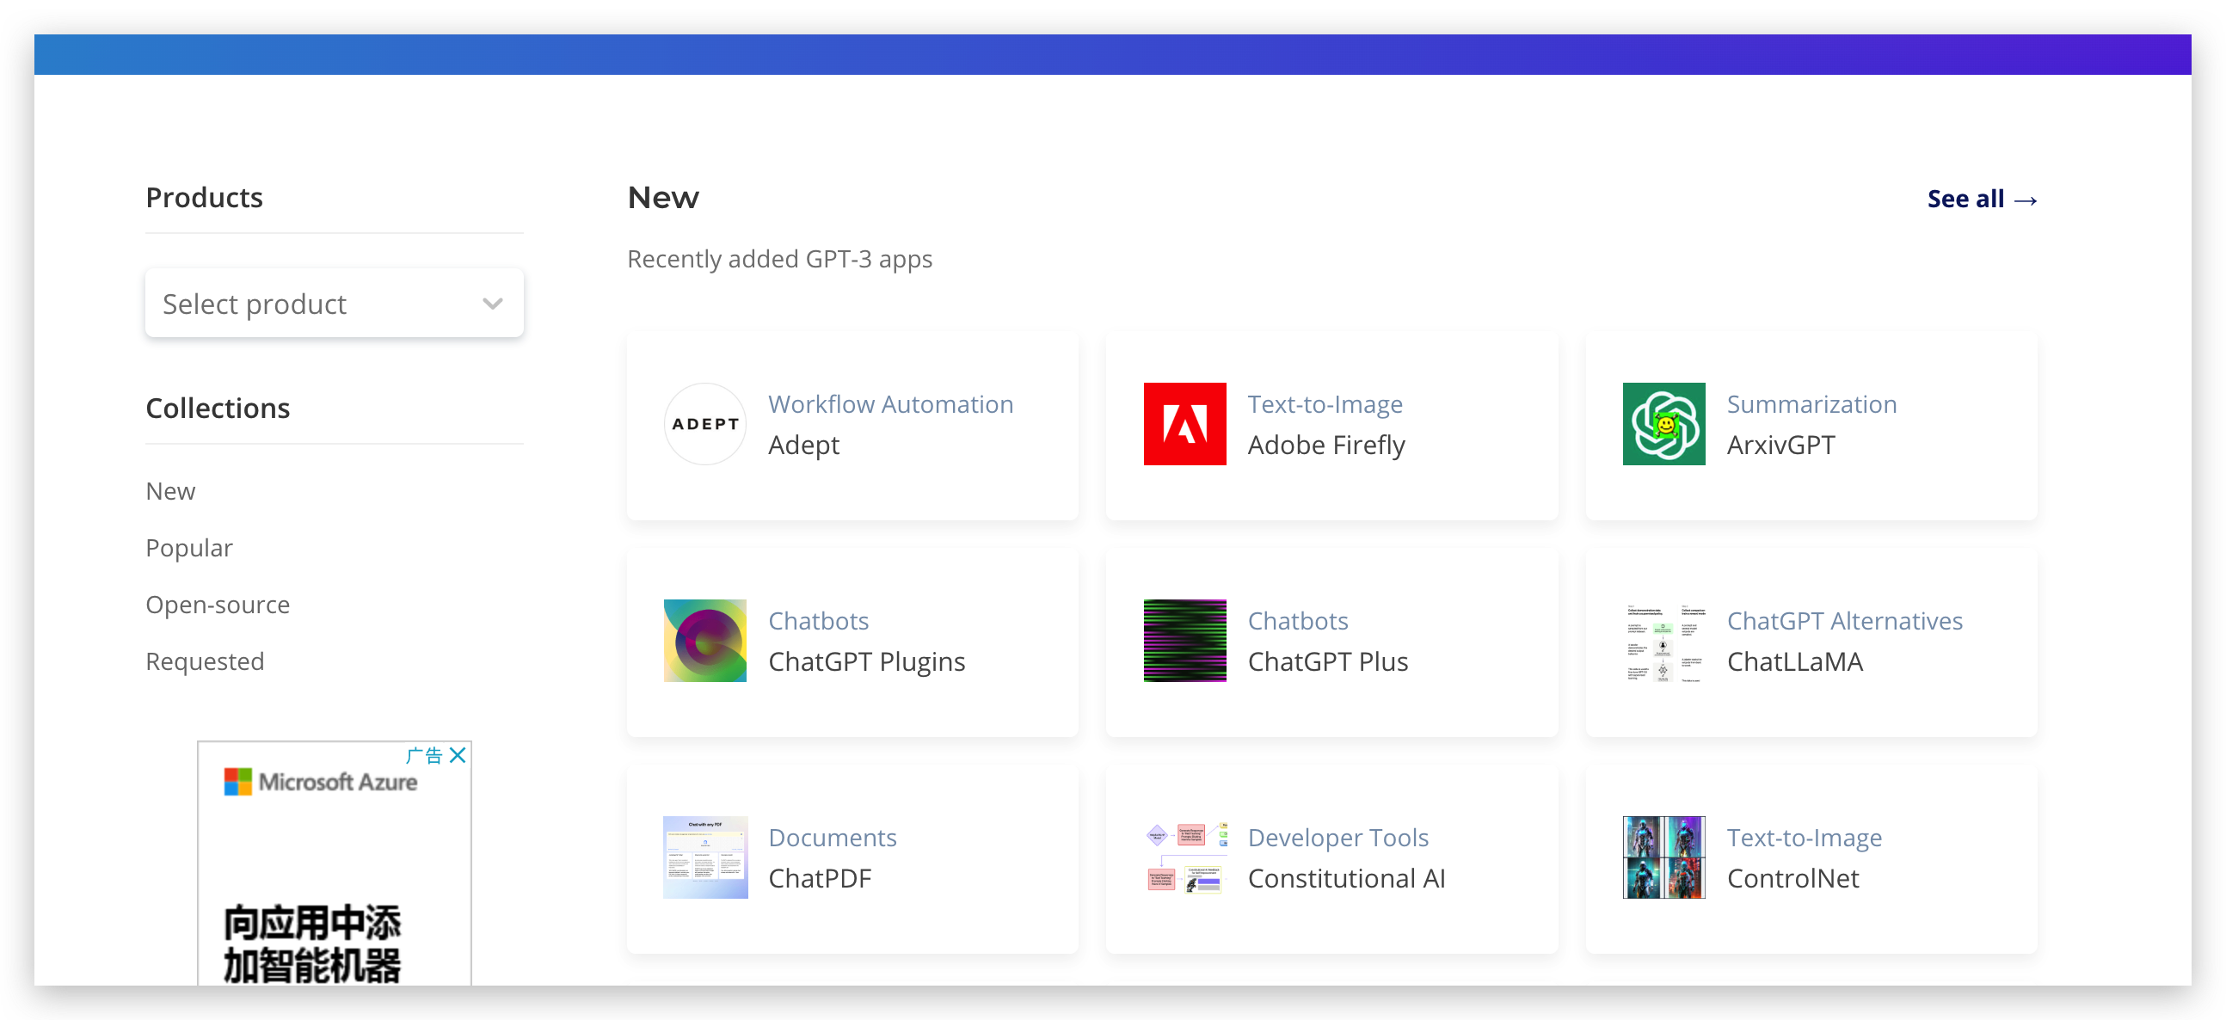Open the Constitutional AI flowchart thumbnail
This screenshot has height=1020, width=2226.
(x=1184, y=857)
